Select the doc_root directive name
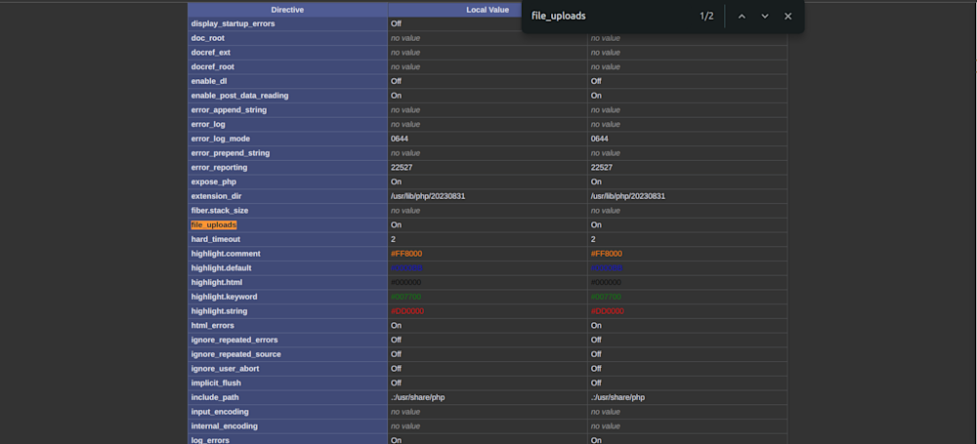 pos(207,38)
